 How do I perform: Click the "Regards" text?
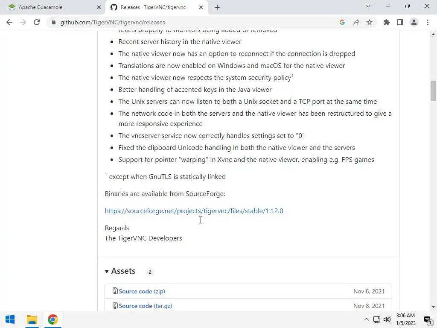pos(117,228)
